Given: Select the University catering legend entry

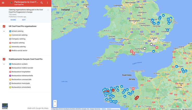Looking at the screenshot, I should tap(17, 47).
